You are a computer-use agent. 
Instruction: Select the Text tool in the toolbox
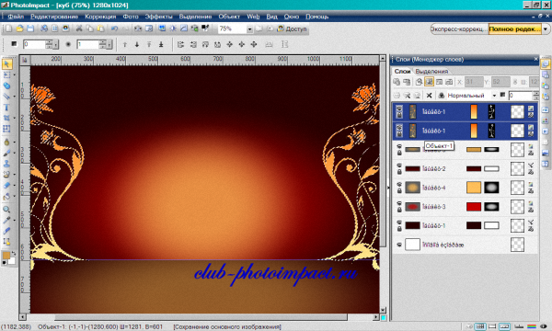click(x=6, y=108)
